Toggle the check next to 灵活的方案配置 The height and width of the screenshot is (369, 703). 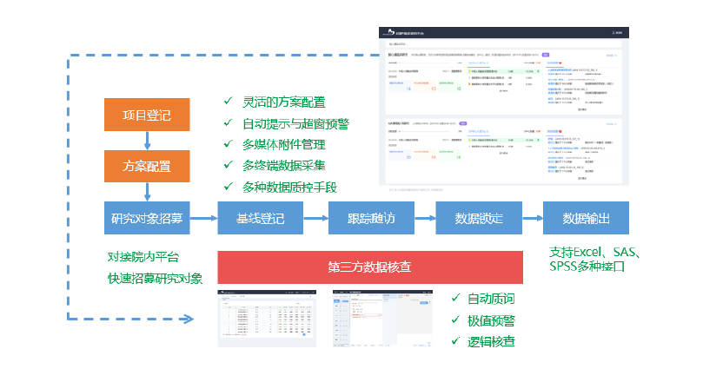coord(229,102)
